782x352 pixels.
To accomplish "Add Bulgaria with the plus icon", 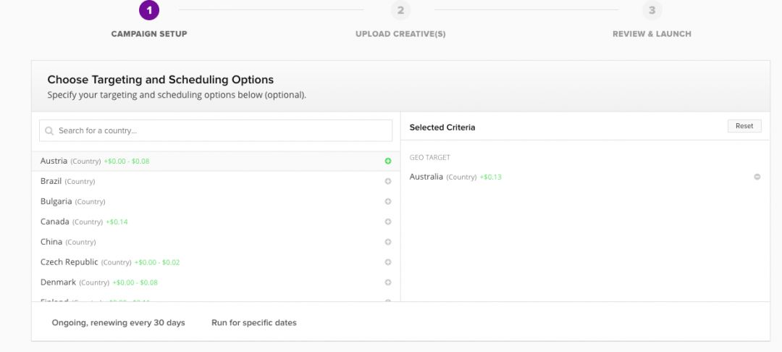I will point(388,201).
